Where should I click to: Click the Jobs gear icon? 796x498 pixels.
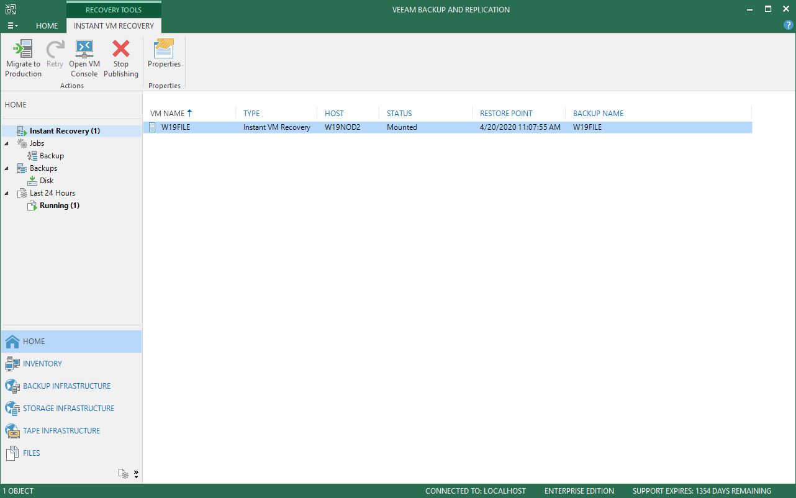point(22,143)
